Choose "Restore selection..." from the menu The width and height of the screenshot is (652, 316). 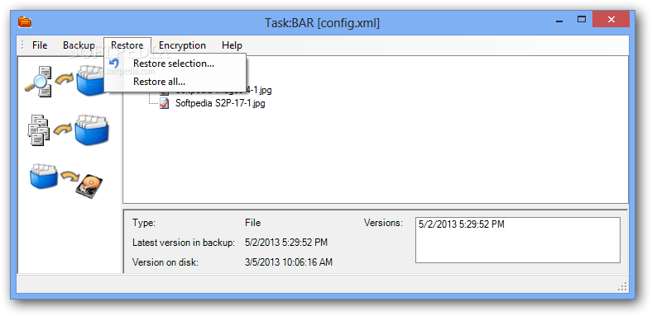(x=175, y=64)
